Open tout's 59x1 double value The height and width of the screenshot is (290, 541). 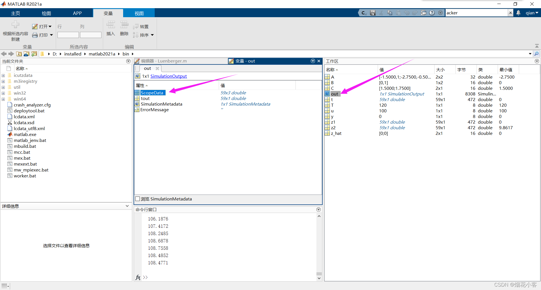click(x=233, y=98)
